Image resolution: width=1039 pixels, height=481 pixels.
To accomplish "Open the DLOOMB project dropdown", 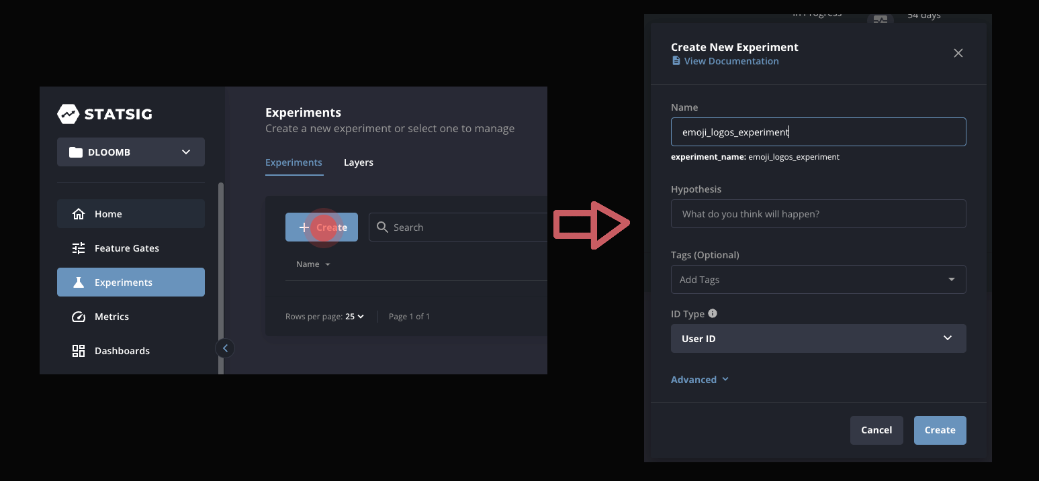I will point(131,152).
